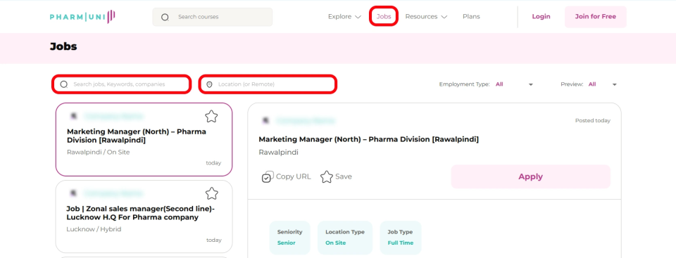
Task: Click the Save star in job details
Action: 326,176
